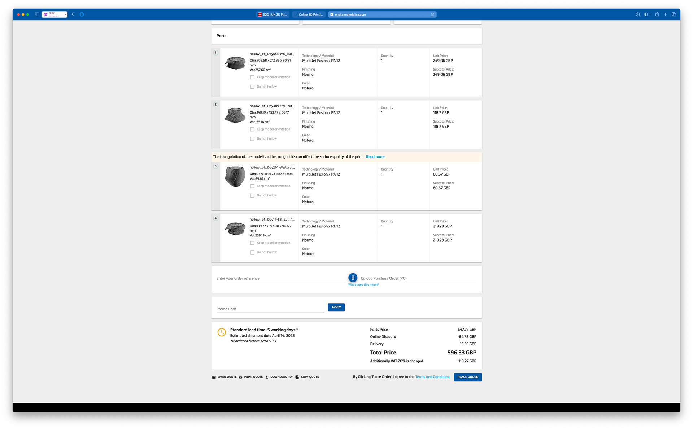Apply the promo code
693x429 pixels.
click(x=336, y=307)
